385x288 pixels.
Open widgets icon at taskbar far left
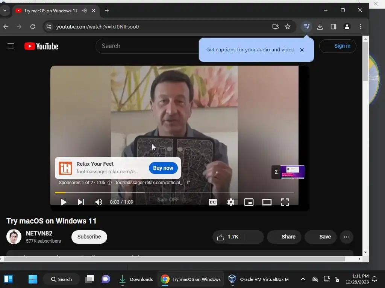[x=8, y=279]
